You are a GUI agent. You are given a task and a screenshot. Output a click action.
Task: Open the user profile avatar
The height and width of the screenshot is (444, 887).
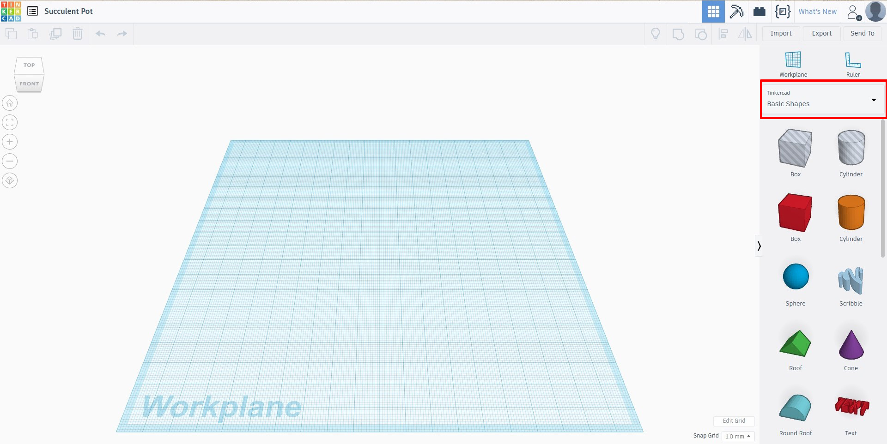click(x=875, y=12)
